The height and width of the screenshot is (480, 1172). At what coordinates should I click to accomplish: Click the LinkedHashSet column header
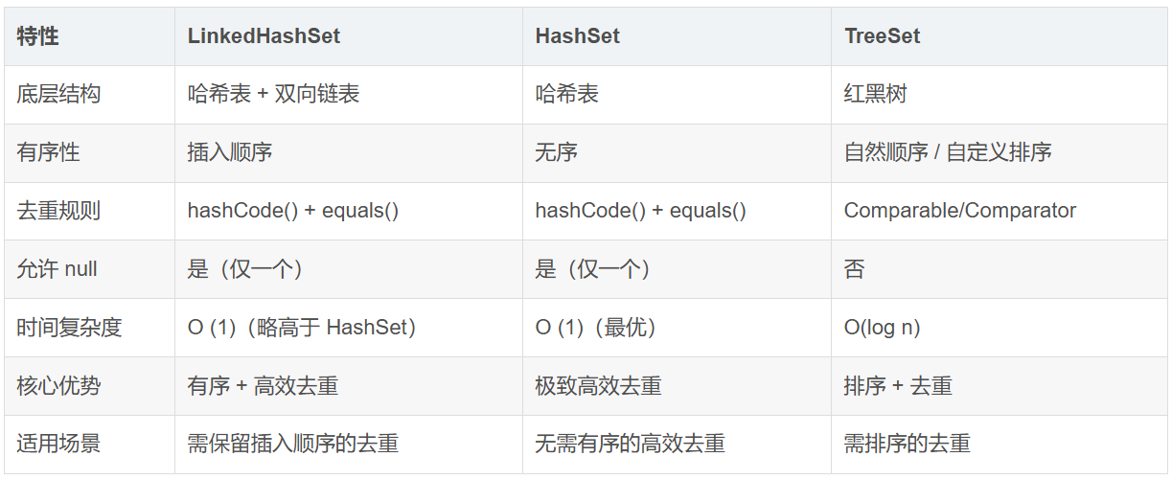coord(264,36)
